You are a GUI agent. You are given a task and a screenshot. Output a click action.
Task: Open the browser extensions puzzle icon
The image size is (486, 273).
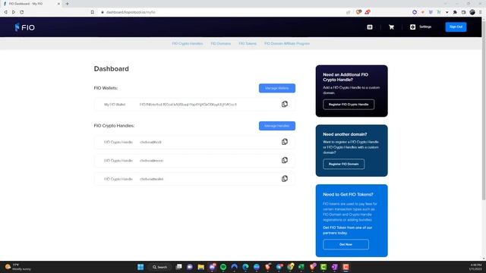455,12
